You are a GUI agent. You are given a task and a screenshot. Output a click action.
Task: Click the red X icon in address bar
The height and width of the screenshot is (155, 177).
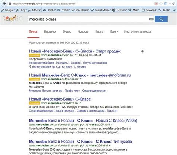[156, 4]
